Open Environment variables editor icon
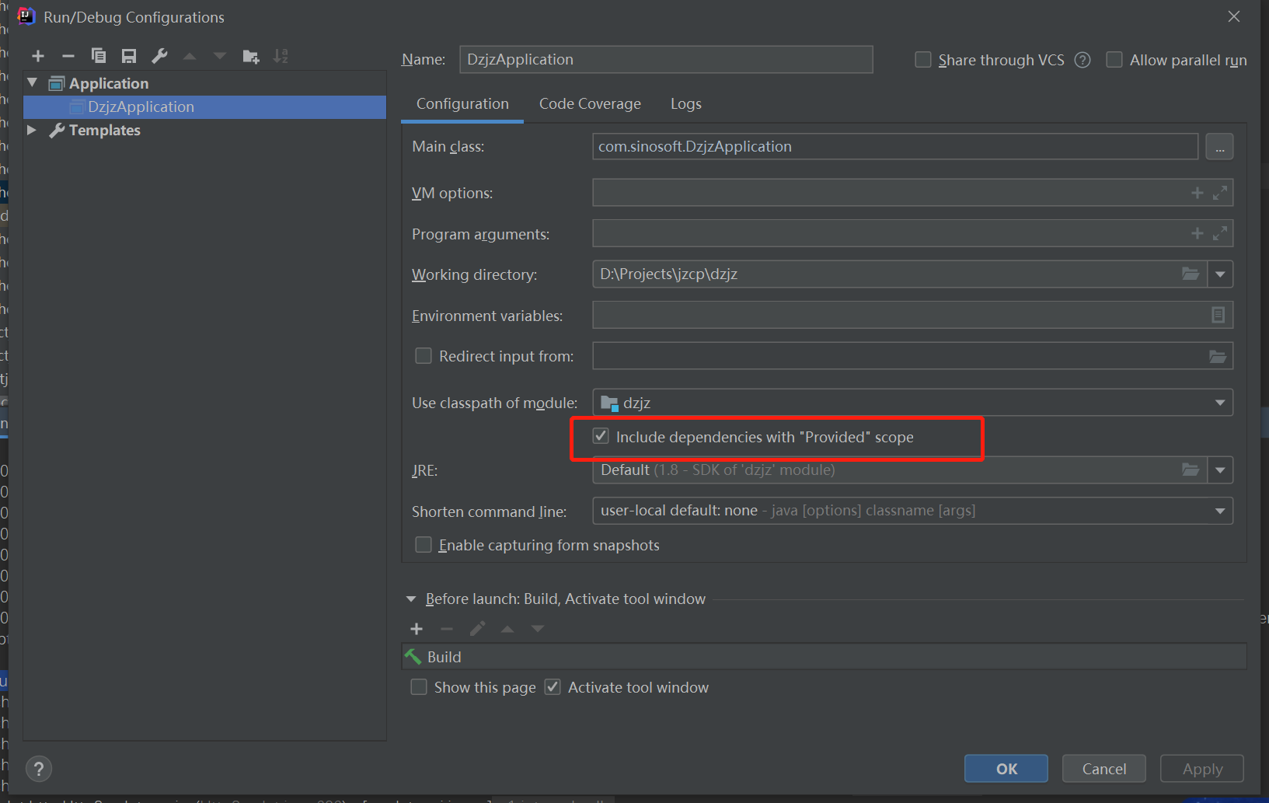The width and height of the screenshot is (1269, 803). coord(1218,315)
